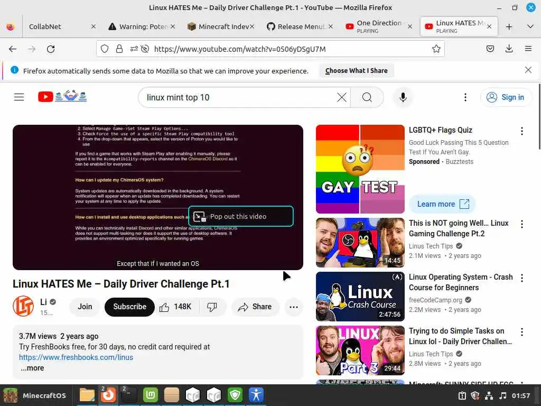
Task: Open the shield tracking protection icon
Action: pyautogui.click(x=105, y=49)
